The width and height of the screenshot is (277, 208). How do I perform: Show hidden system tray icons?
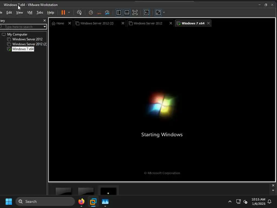[x=230, y=201]
